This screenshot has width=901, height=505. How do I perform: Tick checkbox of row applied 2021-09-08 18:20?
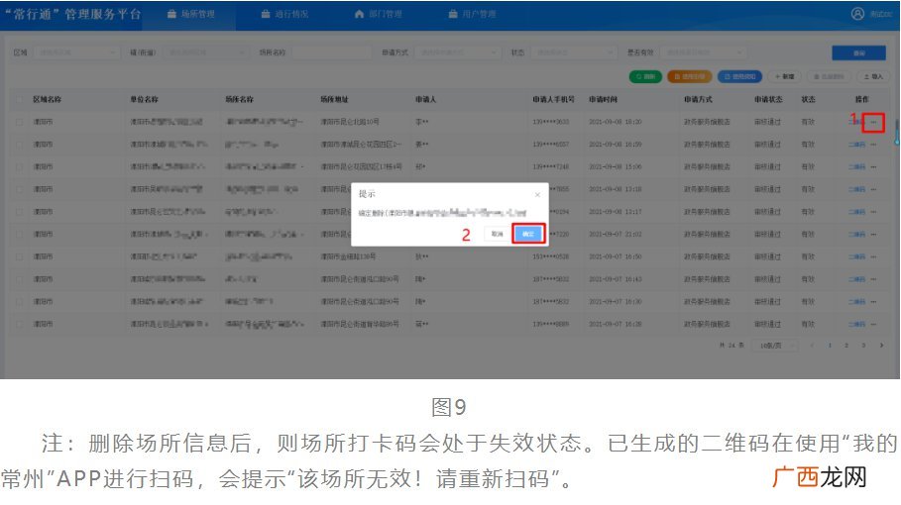pyautogui.click(x=20, y=122)
